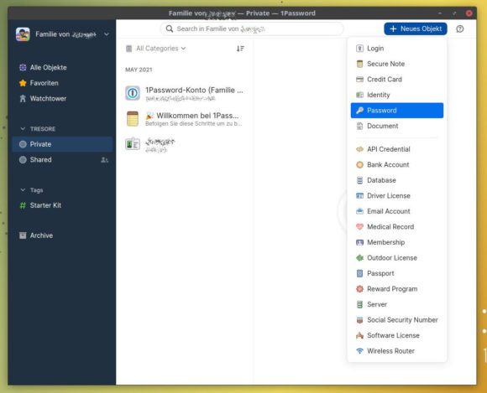Select Wireless Router menu entry
This screenshot has height=393, width=487.
(397, 351)
